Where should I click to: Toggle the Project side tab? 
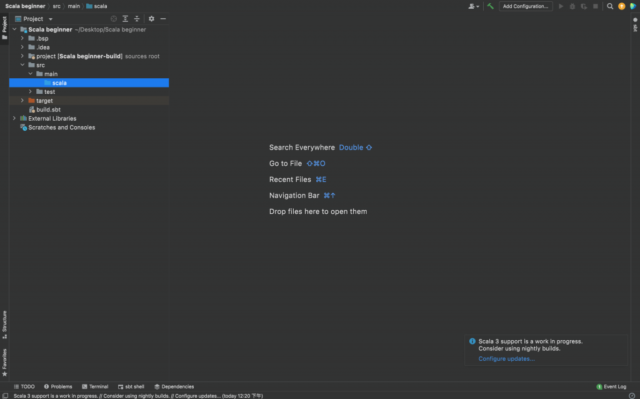tap(4, 29)
